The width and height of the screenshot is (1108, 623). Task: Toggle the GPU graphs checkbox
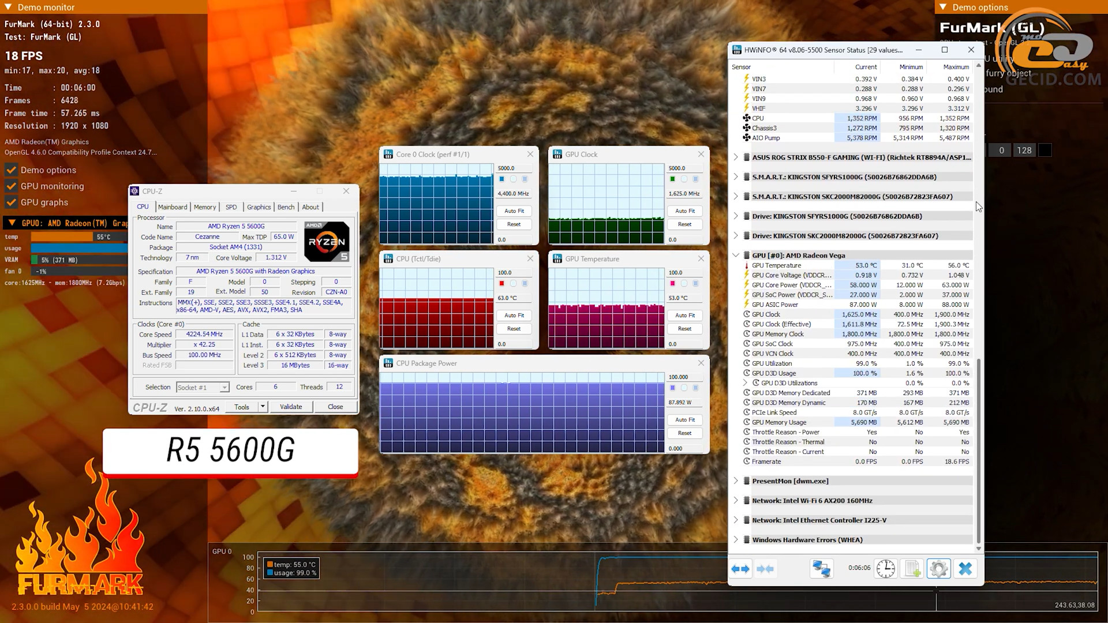click(x=11, y=202)
